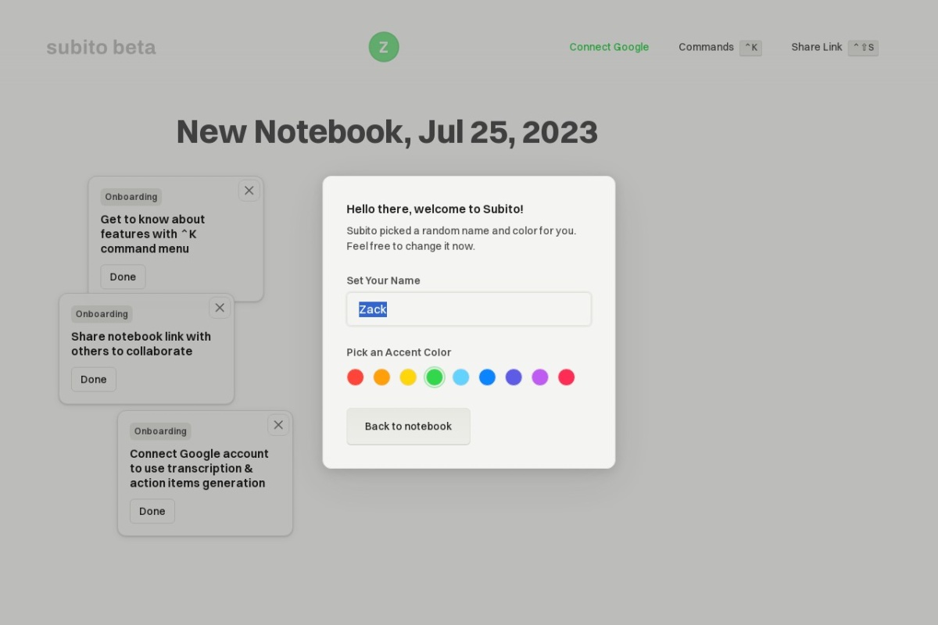938x625 pixels.
Task: Click 'Subito picked a random name' description
Action: [461, 238]
